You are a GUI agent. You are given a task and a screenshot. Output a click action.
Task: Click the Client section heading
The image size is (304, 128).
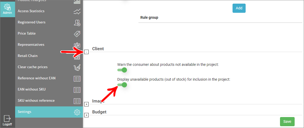click(x=98, y=49)
